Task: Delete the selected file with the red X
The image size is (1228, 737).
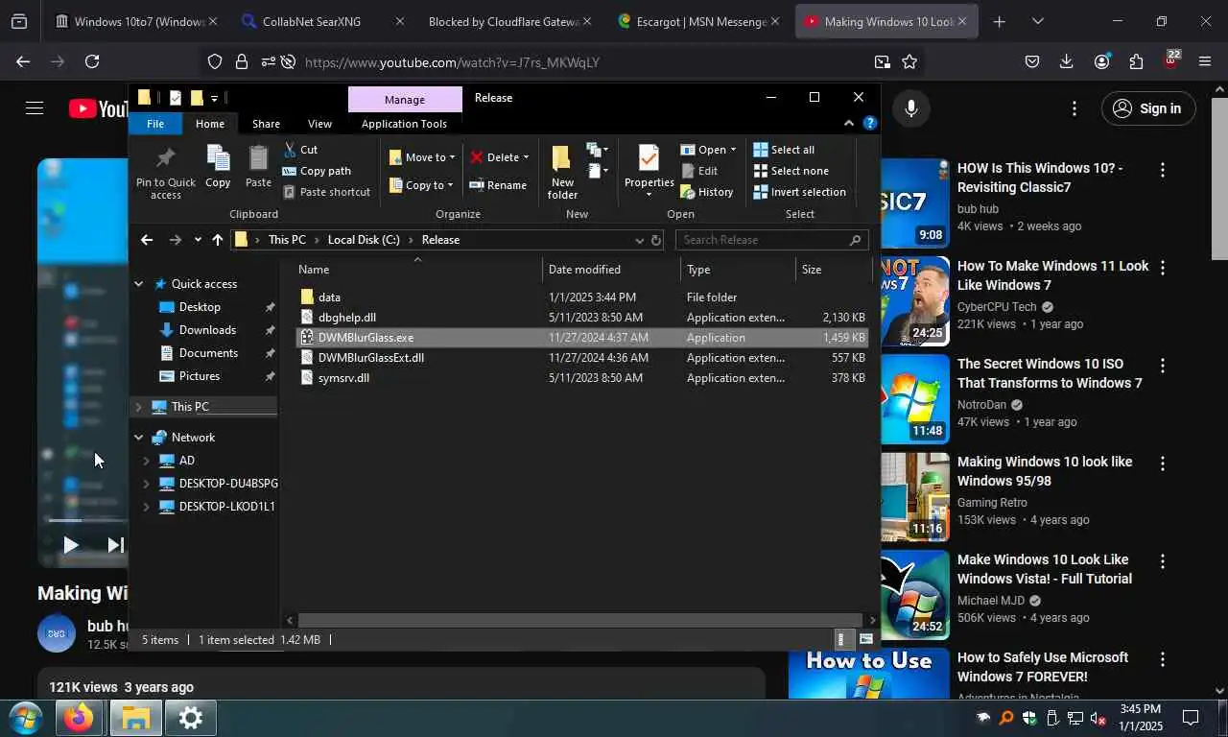Action: click(477, 157)
